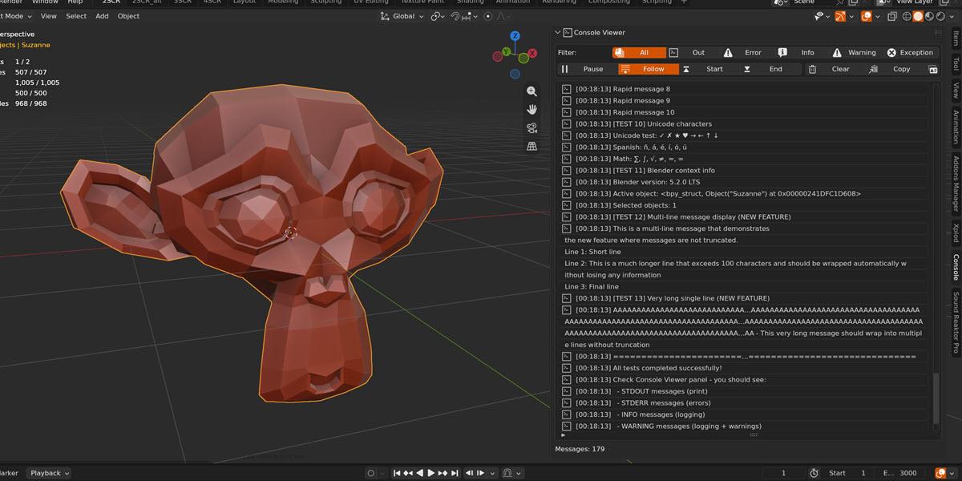Image resolution: width=962 pixels, height=481 pixels.
Task: Click the timeline Start frame field
Action: (847, 473)
